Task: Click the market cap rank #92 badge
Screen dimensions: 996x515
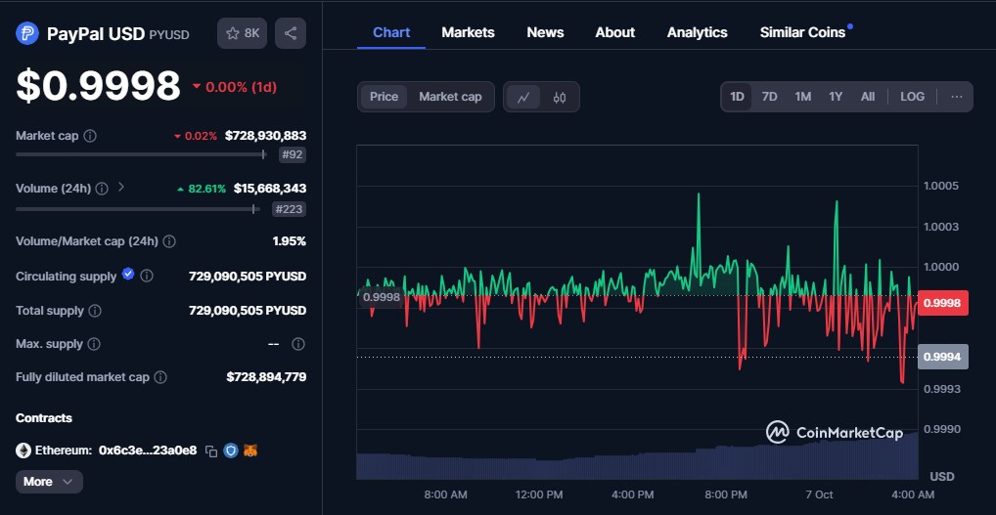Action: (x=293, y=154)
